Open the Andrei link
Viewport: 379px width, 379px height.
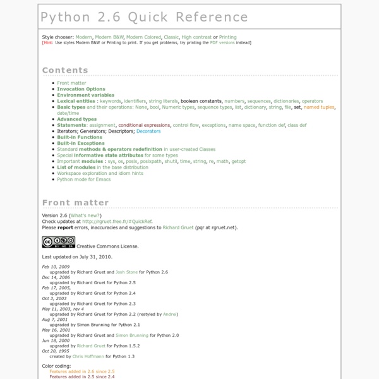coord(170,314)
